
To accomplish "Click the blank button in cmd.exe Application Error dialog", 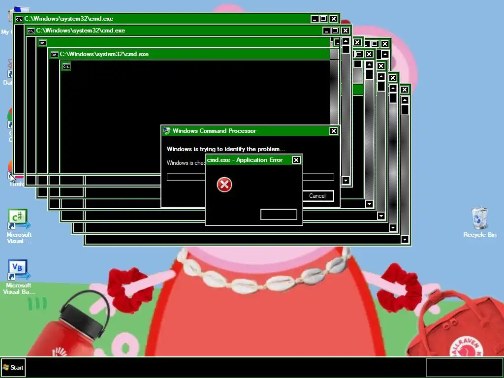I will pos(279,215).
